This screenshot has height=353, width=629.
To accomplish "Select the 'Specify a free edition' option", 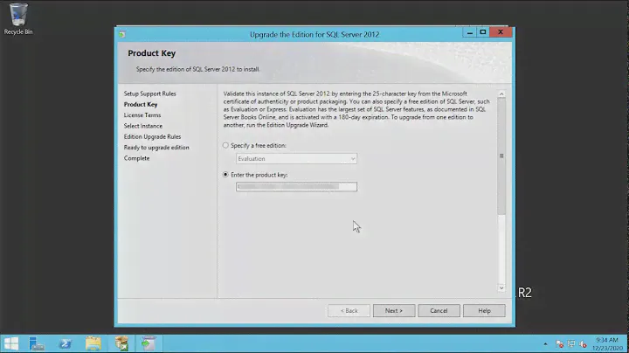I will point(226,145).
